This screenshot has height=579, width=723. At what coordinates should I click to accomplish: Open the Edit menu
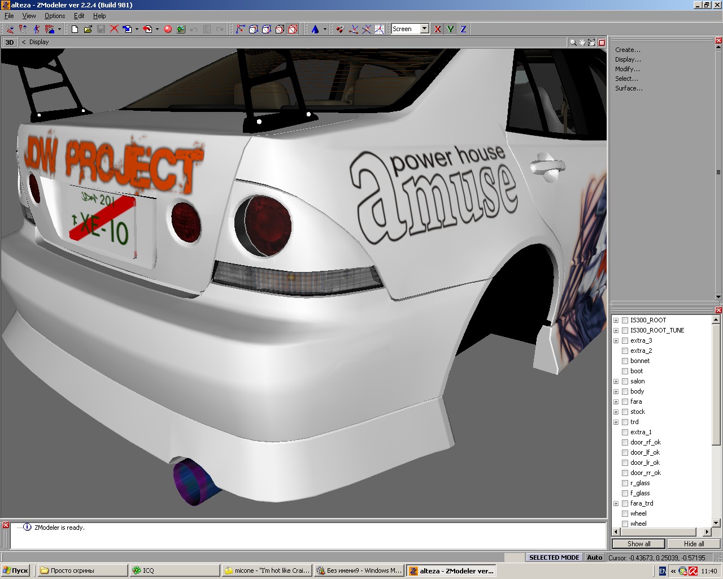point(79,16)
